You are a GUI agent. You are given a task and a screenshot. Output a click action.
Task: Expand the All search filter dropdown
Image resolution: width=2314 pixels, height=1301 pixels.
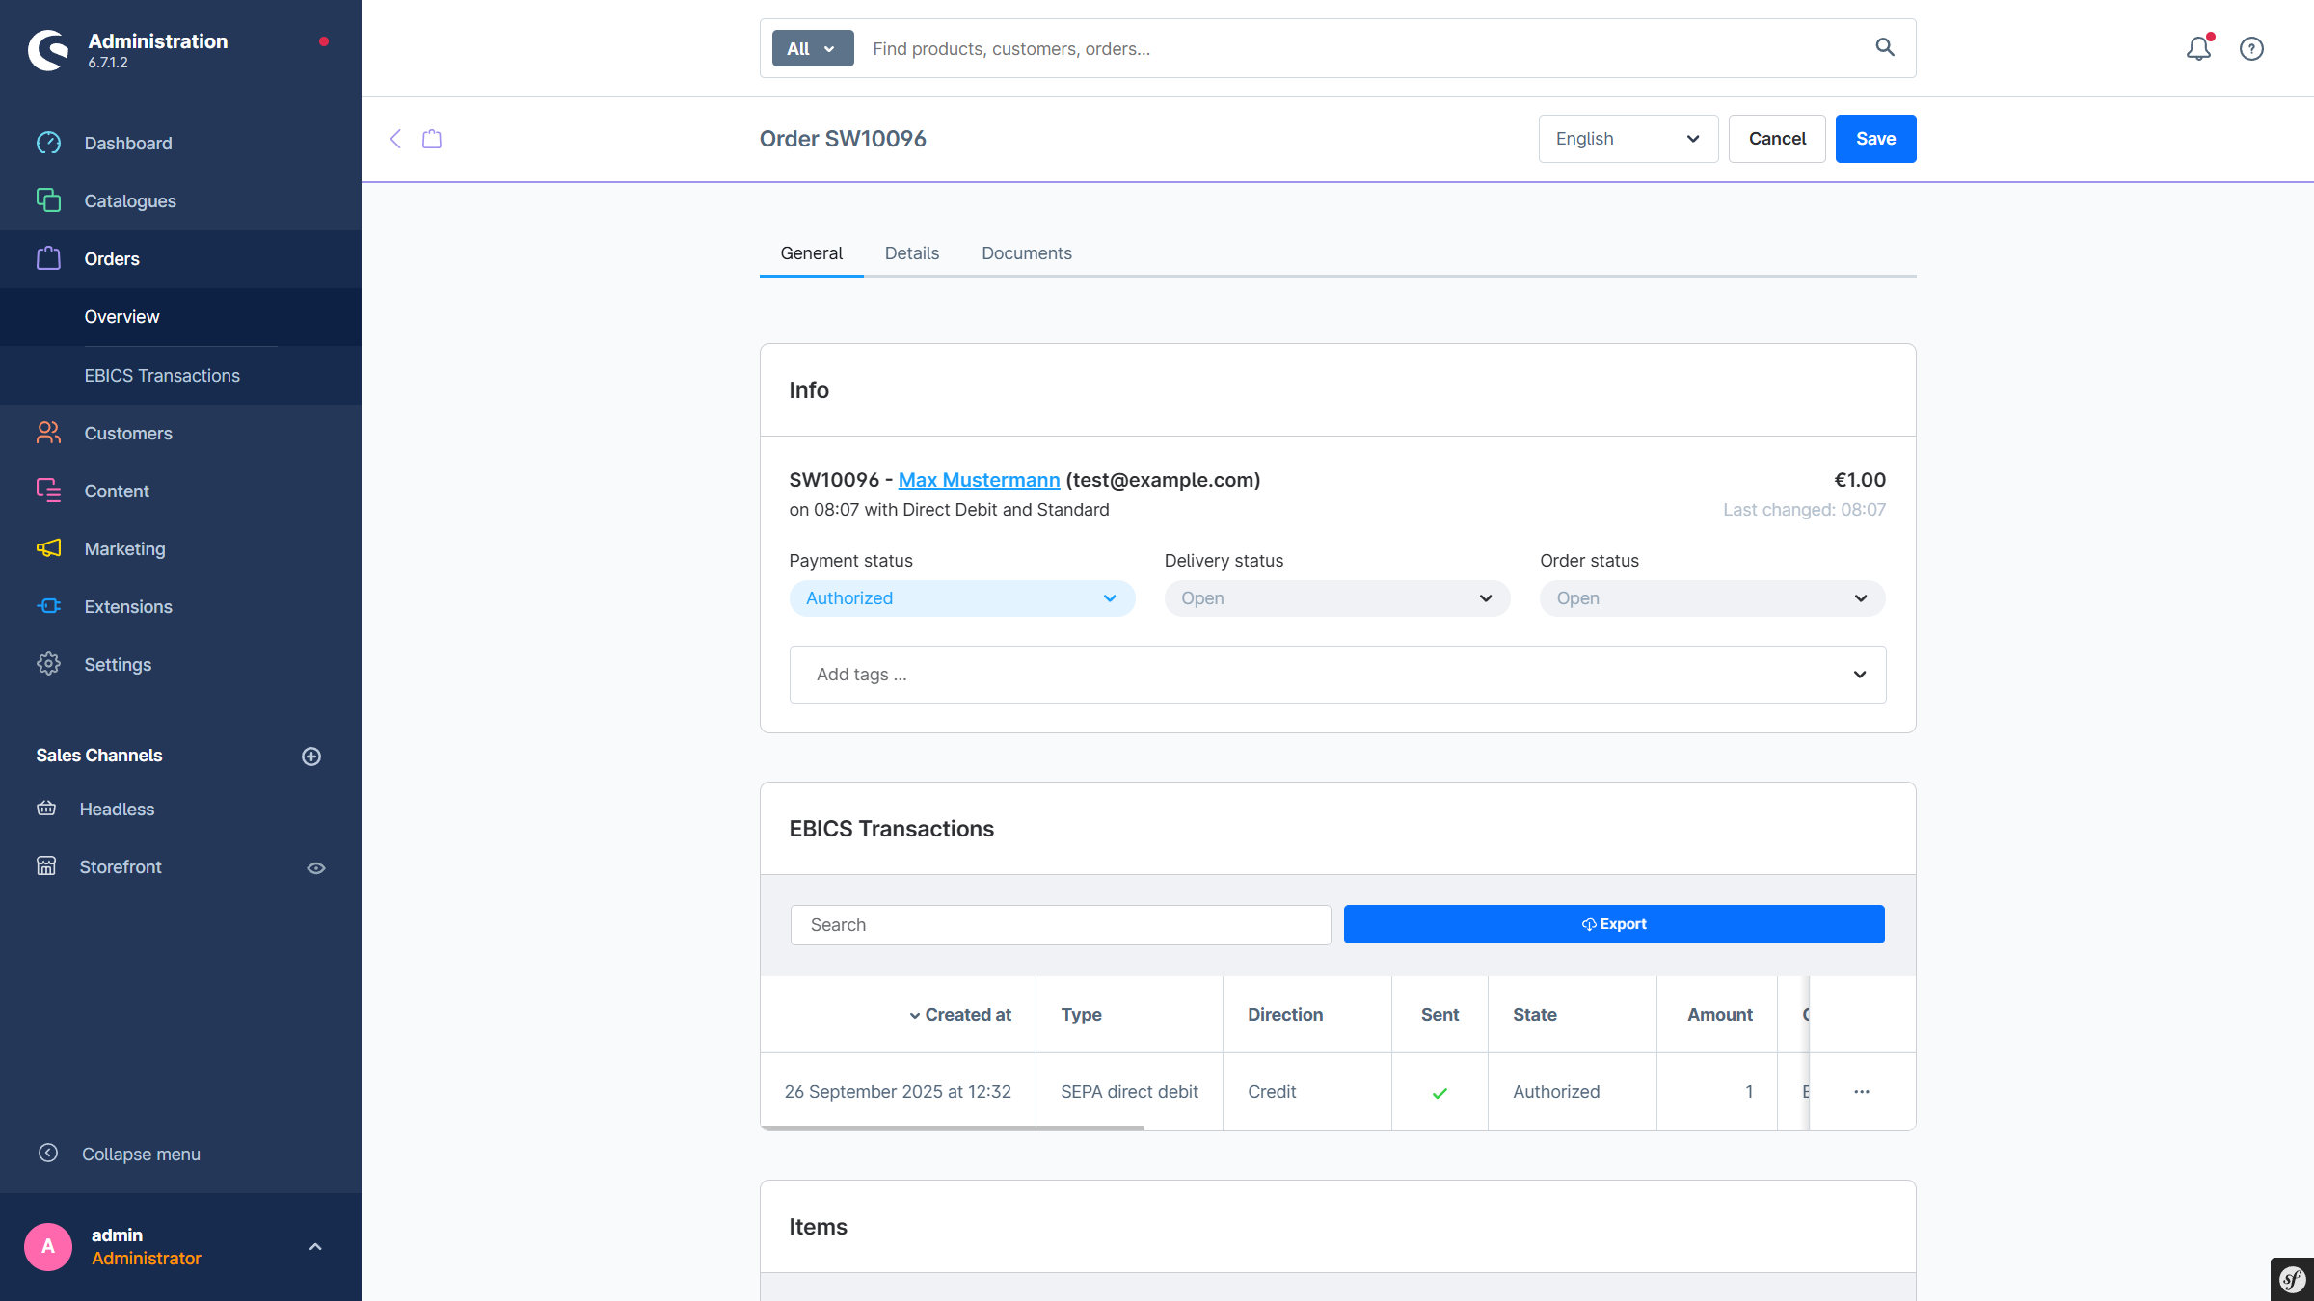[x=812, y=48]
